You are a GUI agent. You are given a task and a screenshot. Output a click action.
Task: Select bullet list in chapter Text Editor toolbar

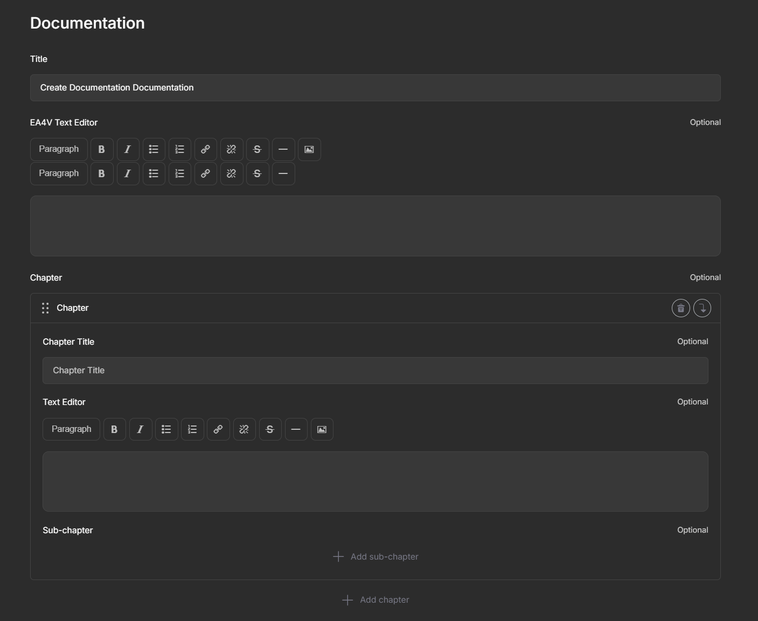pyautogui.click(x=166, y=429)
